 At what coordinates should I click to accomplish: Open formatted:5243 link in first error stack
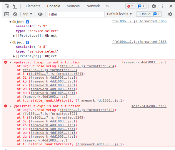pyautogui.click(x=56, y=74)
